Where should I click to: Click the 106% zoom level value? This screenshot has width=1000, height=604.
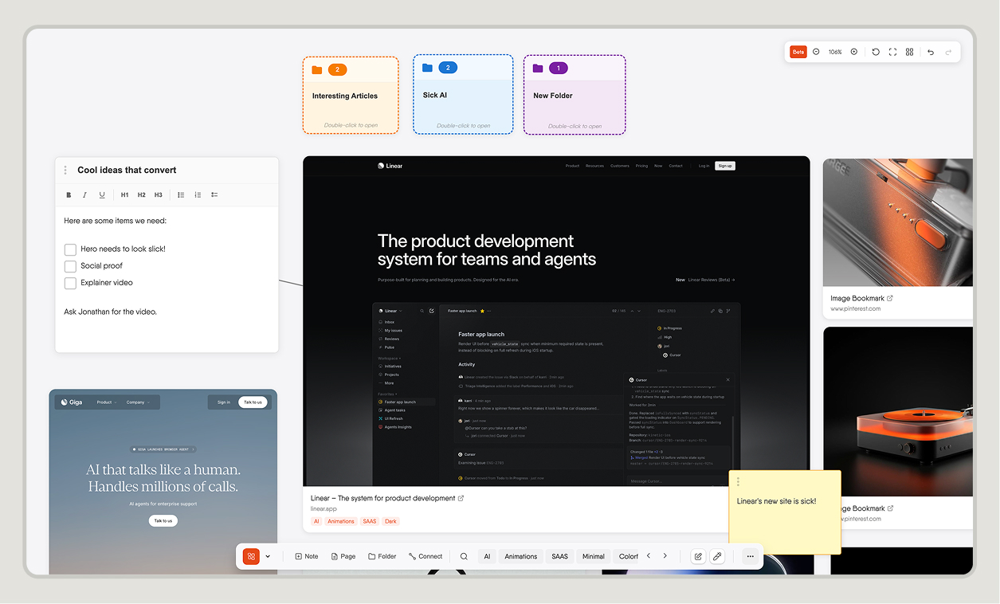pos(835,52)
